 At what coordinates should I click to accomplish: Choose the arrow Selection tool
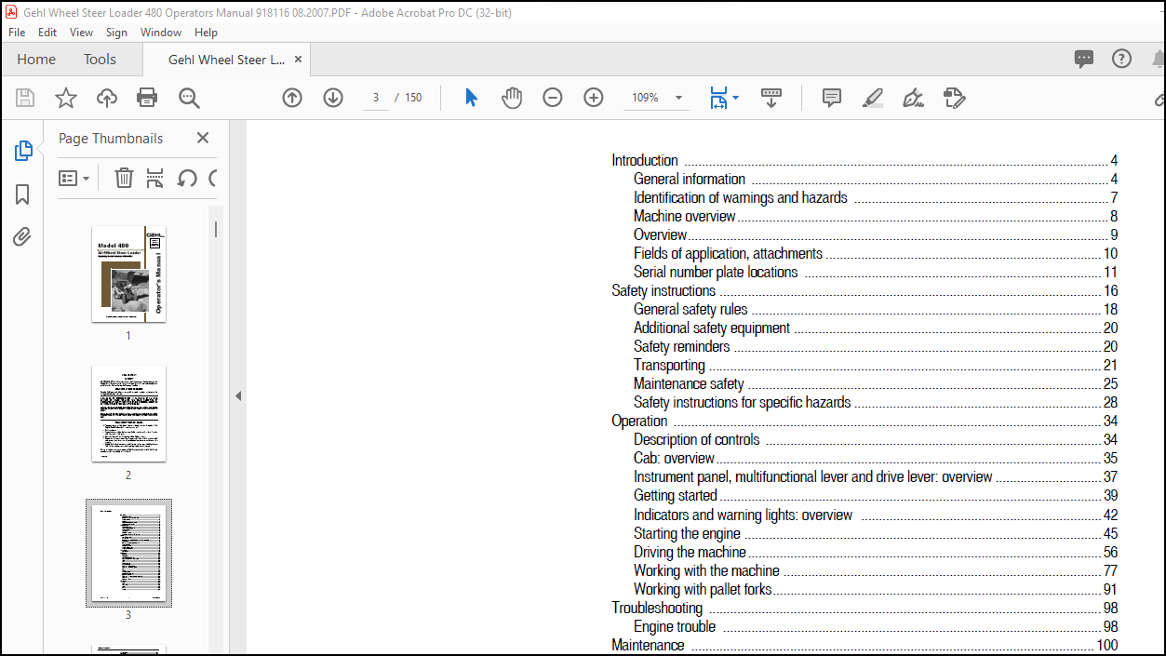[471, 98]
